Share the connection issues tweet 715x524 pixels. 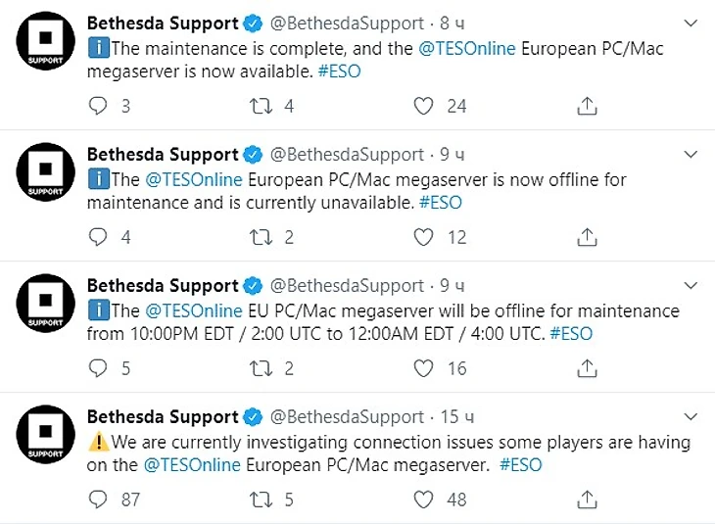(x=587, y=500)
